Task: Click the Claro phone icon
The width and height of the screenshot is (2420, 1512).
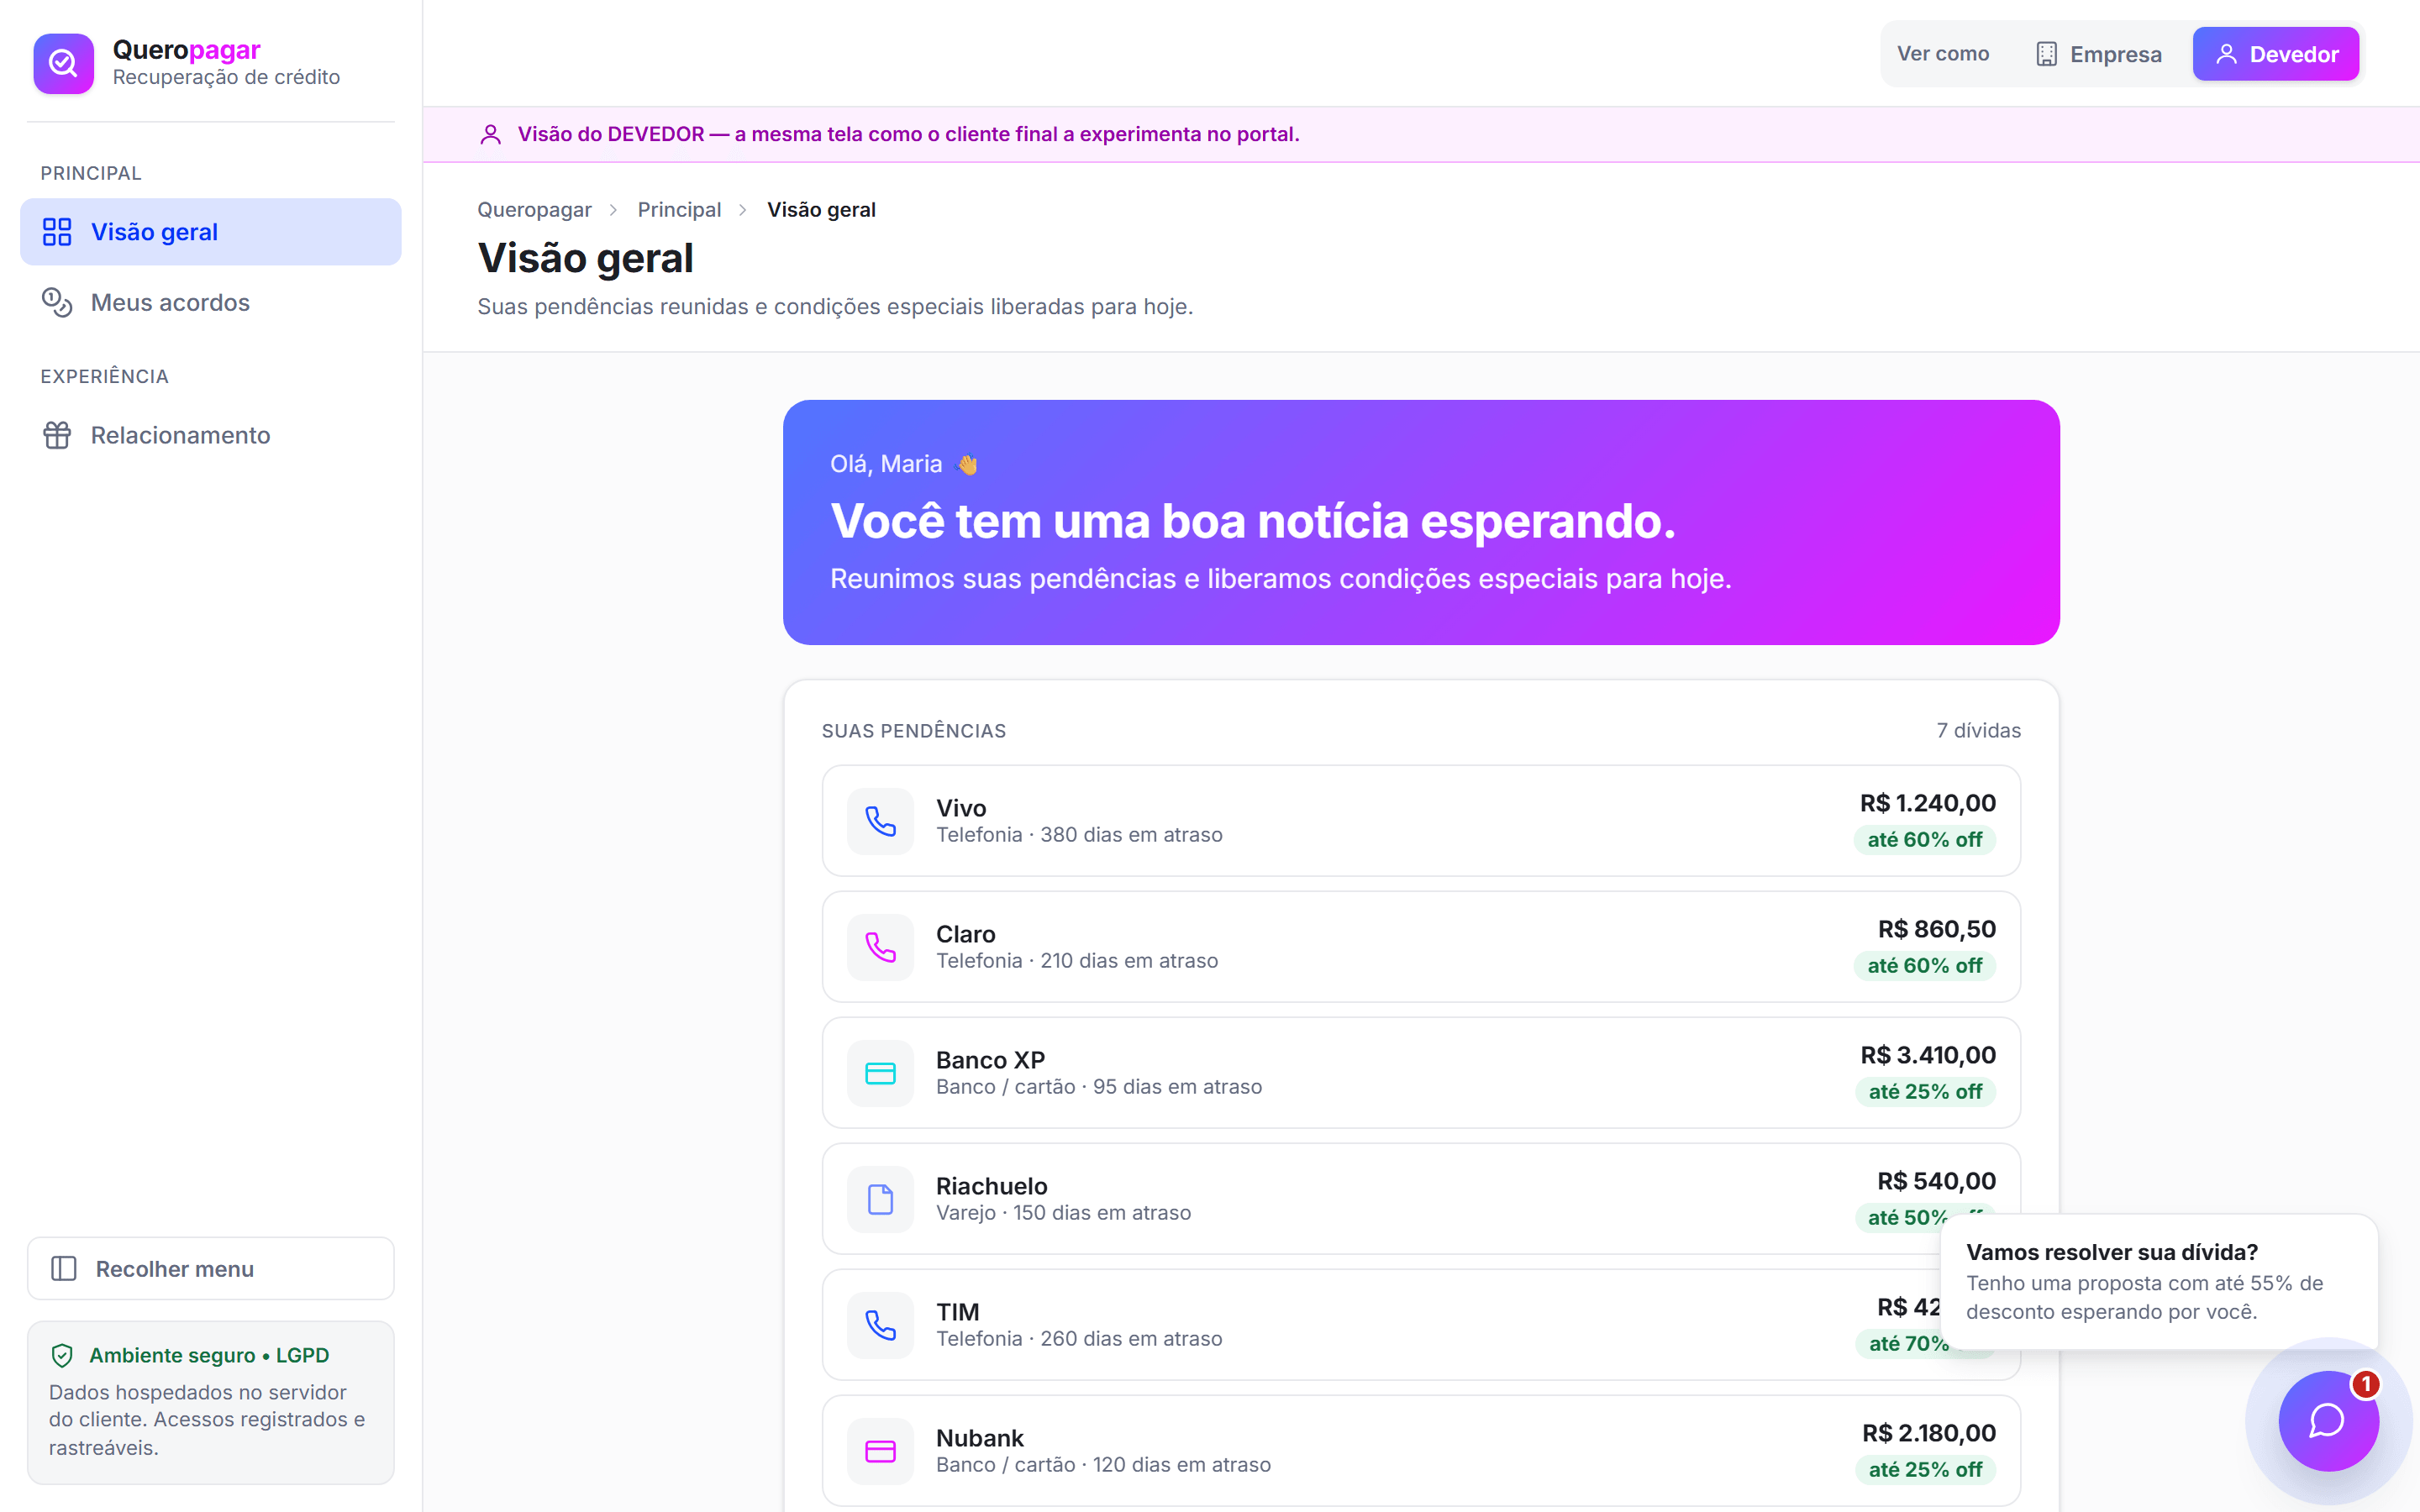Action: 880,947
